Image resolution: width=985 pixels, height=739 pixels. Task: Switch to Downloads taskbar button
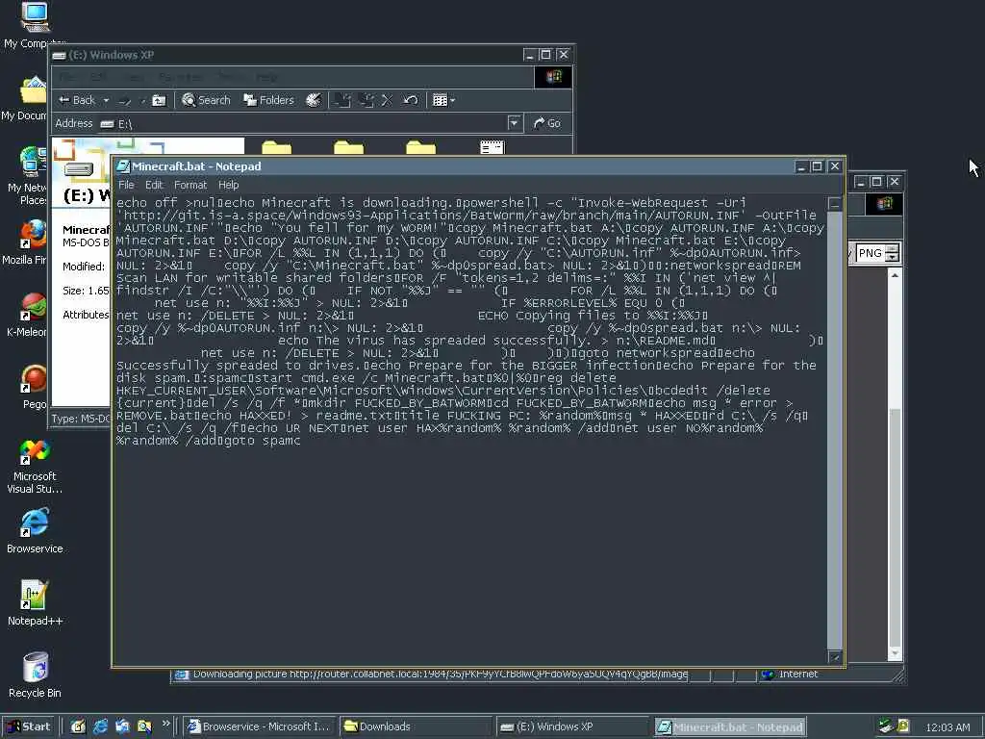click(x=417, y=726)
